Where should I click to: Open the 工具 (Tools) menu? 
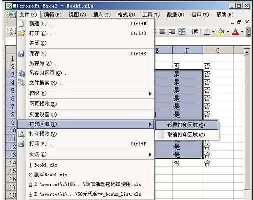(151, 15)
